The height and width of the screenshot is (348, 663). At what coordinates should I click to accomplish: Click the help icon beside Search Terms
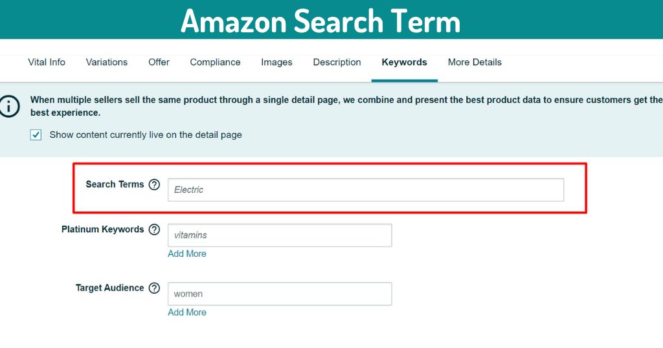154,184
